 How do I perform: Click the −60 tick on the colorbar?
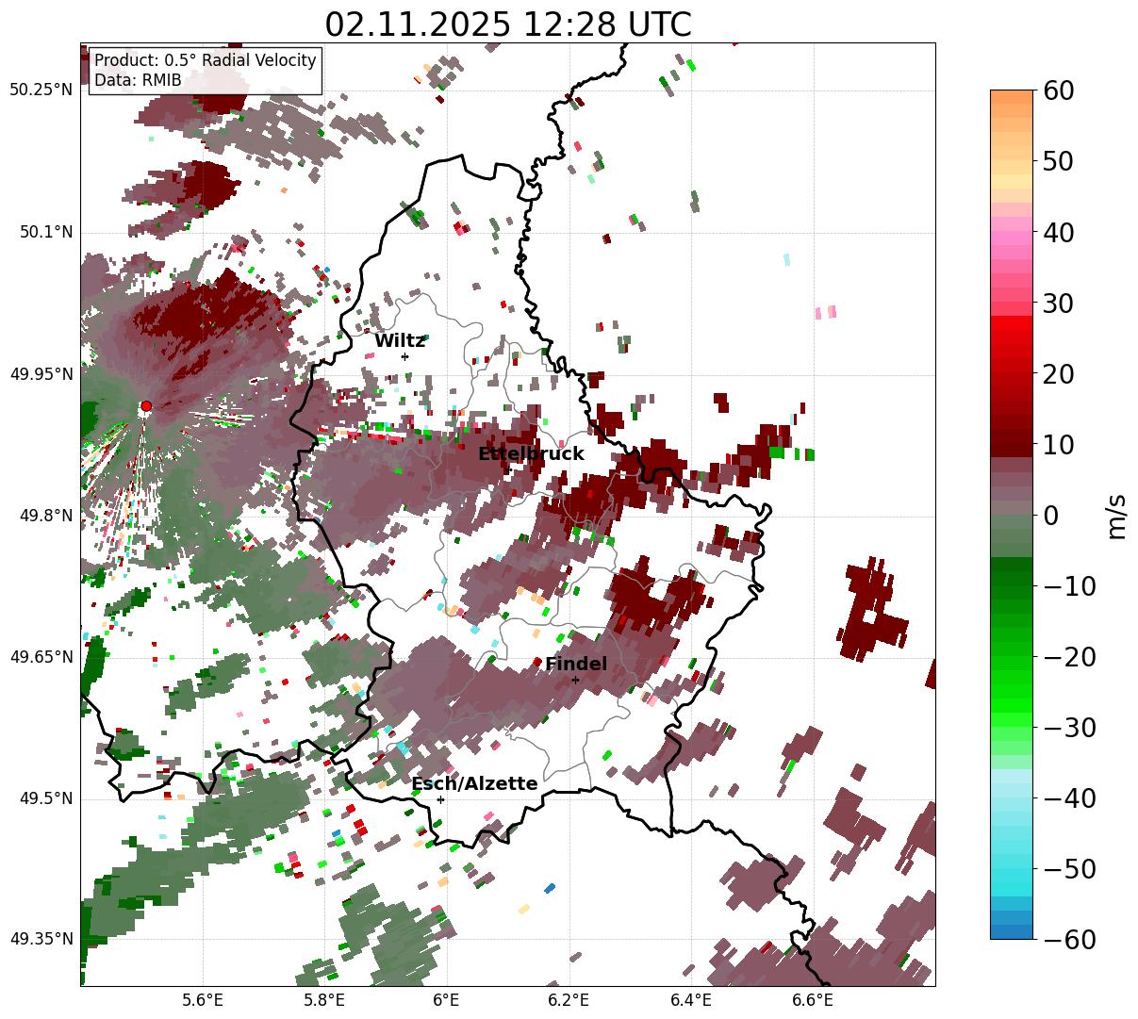(1070, 940)
